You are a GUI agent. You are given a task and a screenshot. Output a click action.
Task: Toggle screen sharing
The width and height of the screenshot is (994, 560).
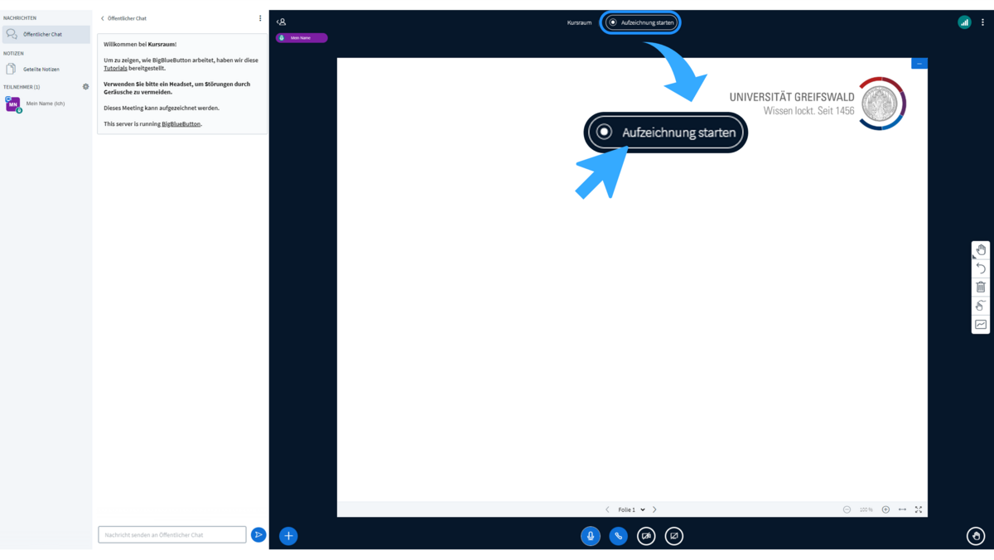point(674,536)
